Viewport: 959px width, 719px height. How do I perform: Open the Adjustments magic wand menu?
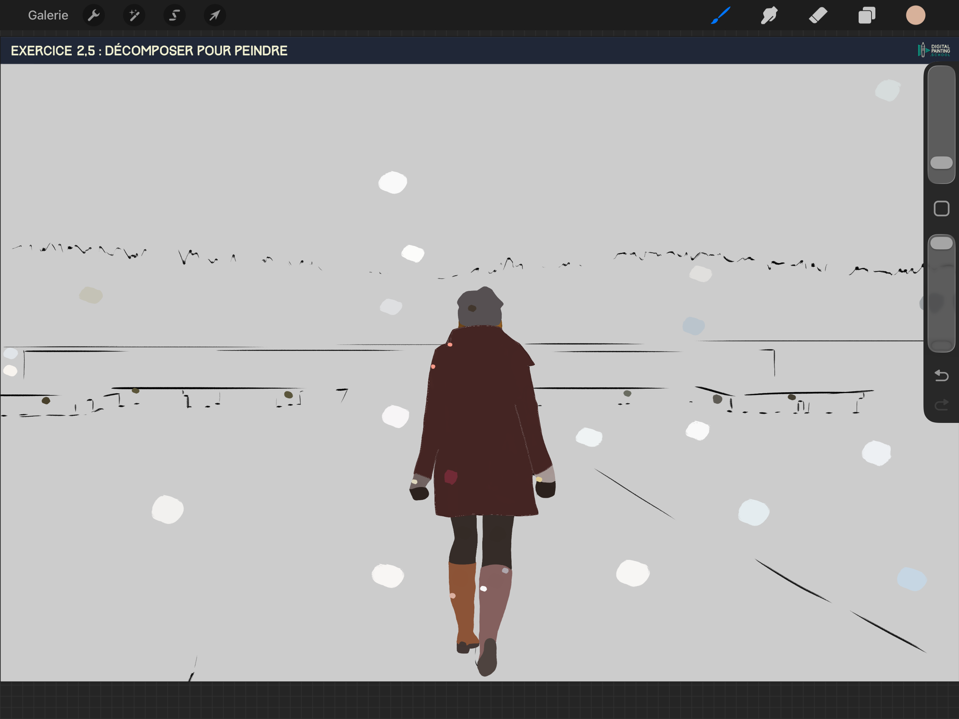[134, 15]
